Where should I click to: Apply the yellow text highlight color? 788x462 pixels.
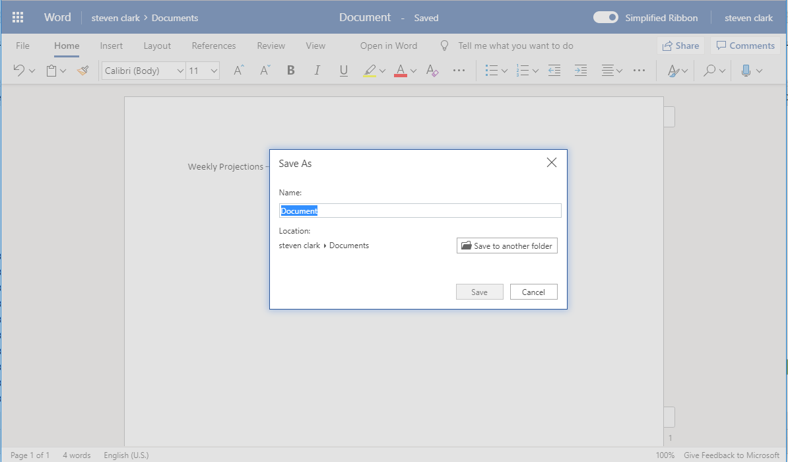pyautogui.click(x=369, y=70)
